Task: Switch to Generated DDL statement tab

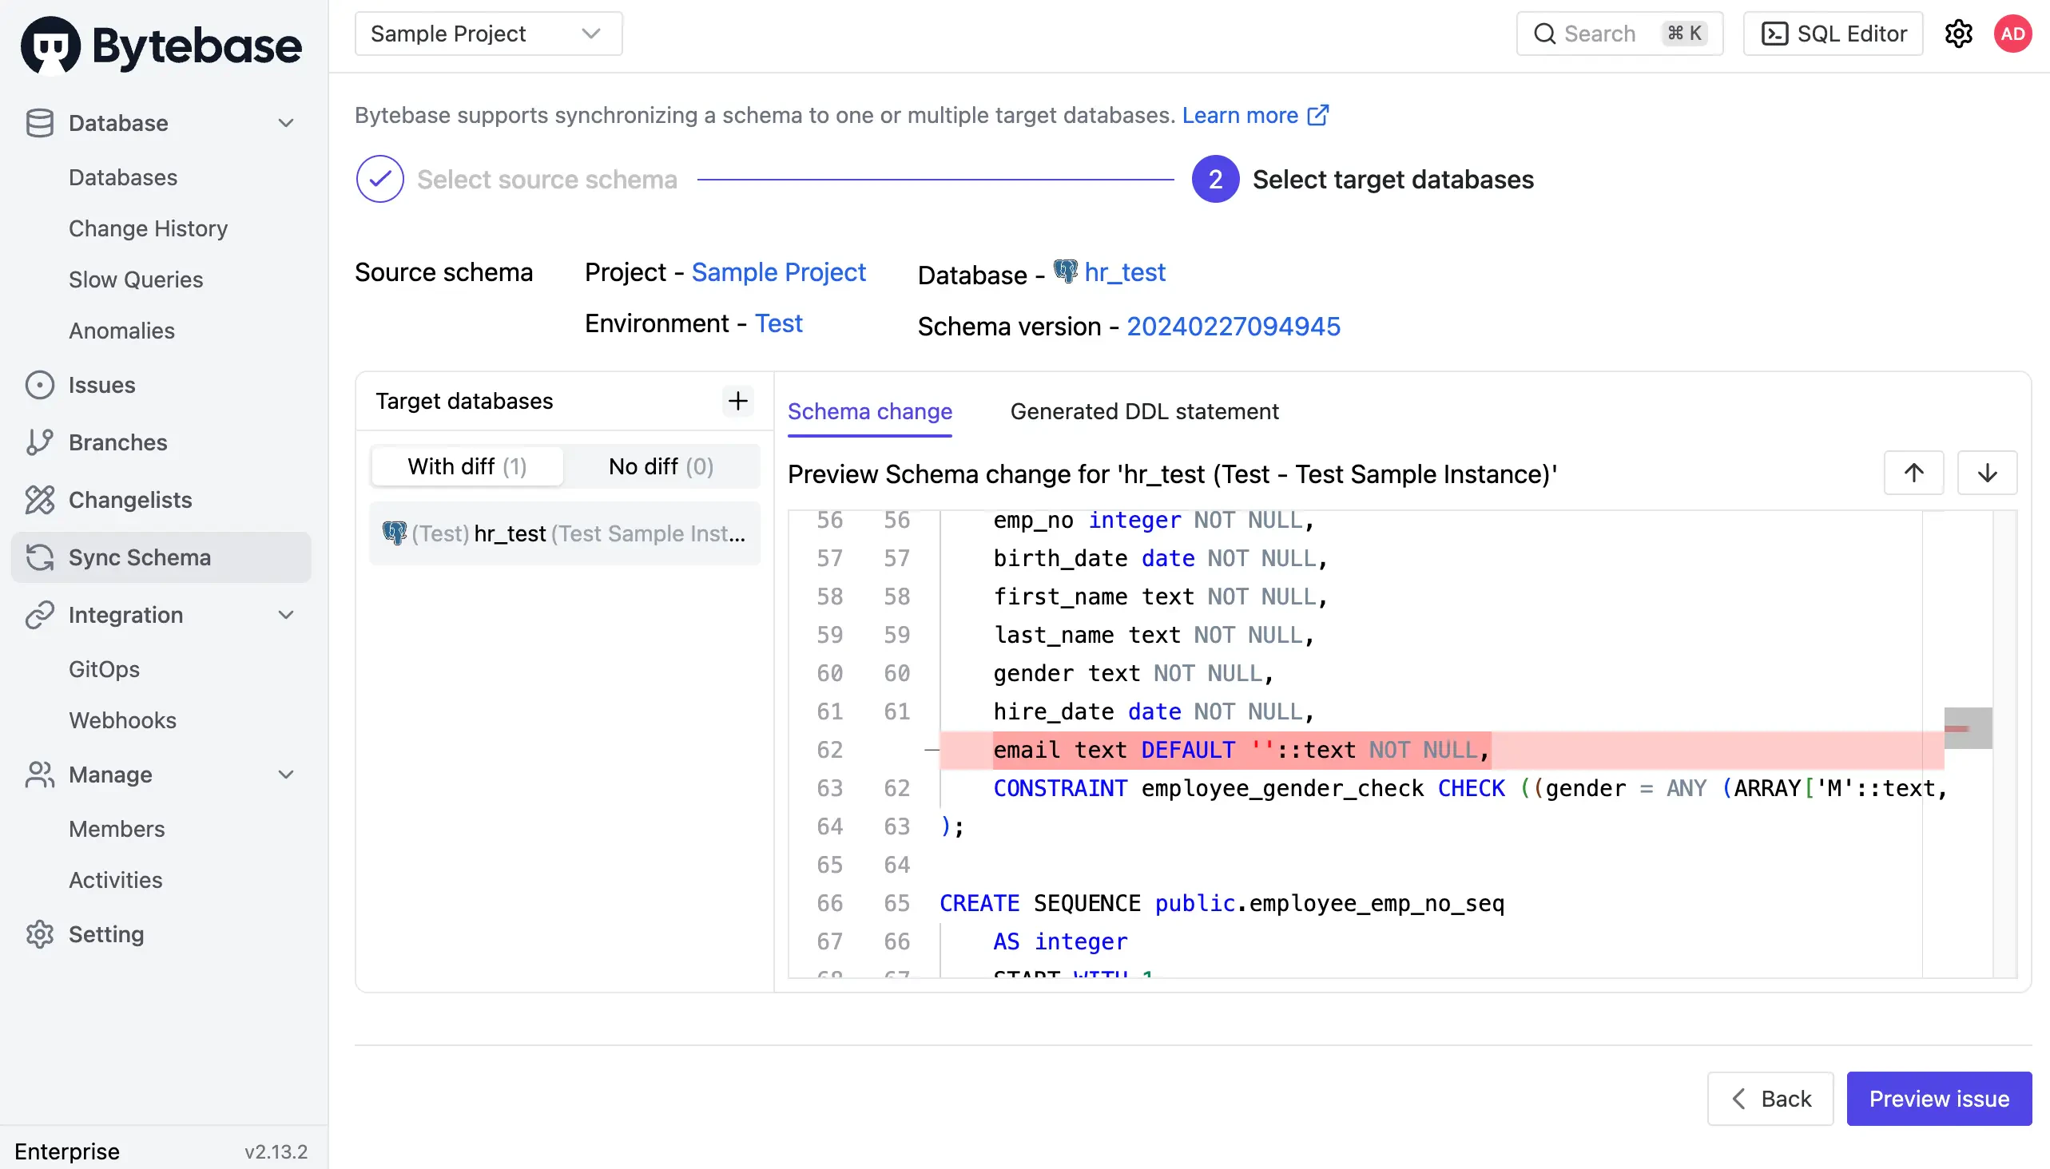Action: pos(1144,411)
